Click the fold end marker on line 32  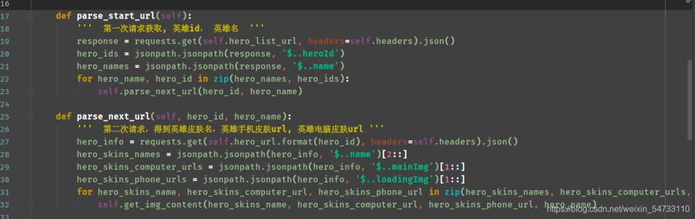[31, 205]
